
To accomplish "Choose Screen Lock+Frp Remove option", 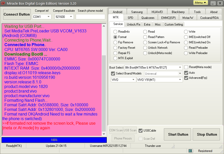I will coord(162,43).
